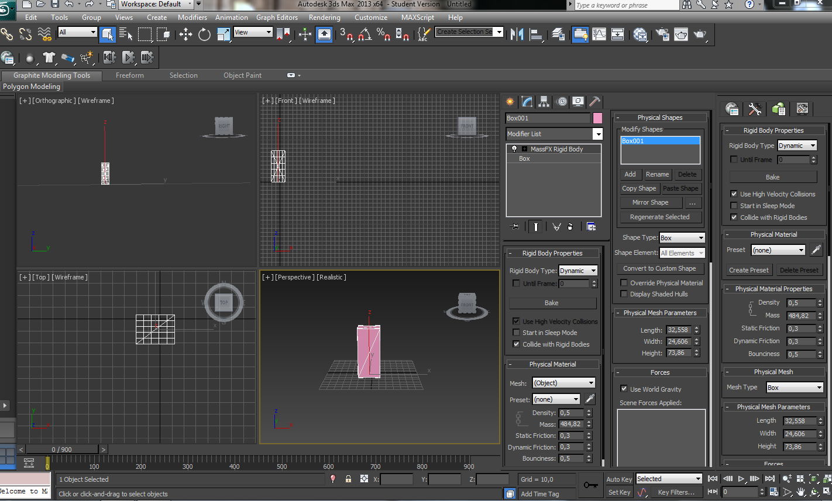Click the pink object color swatch
832x501 pixels.
pos(597,118)
